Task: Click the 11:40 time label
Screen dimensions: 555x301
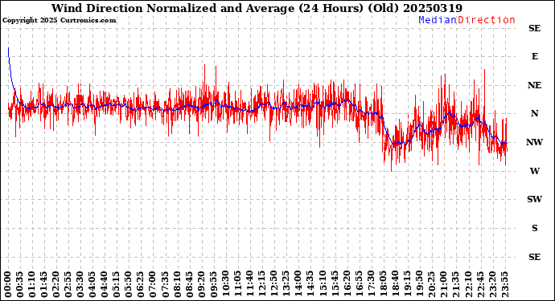Action: pos(249,284)
